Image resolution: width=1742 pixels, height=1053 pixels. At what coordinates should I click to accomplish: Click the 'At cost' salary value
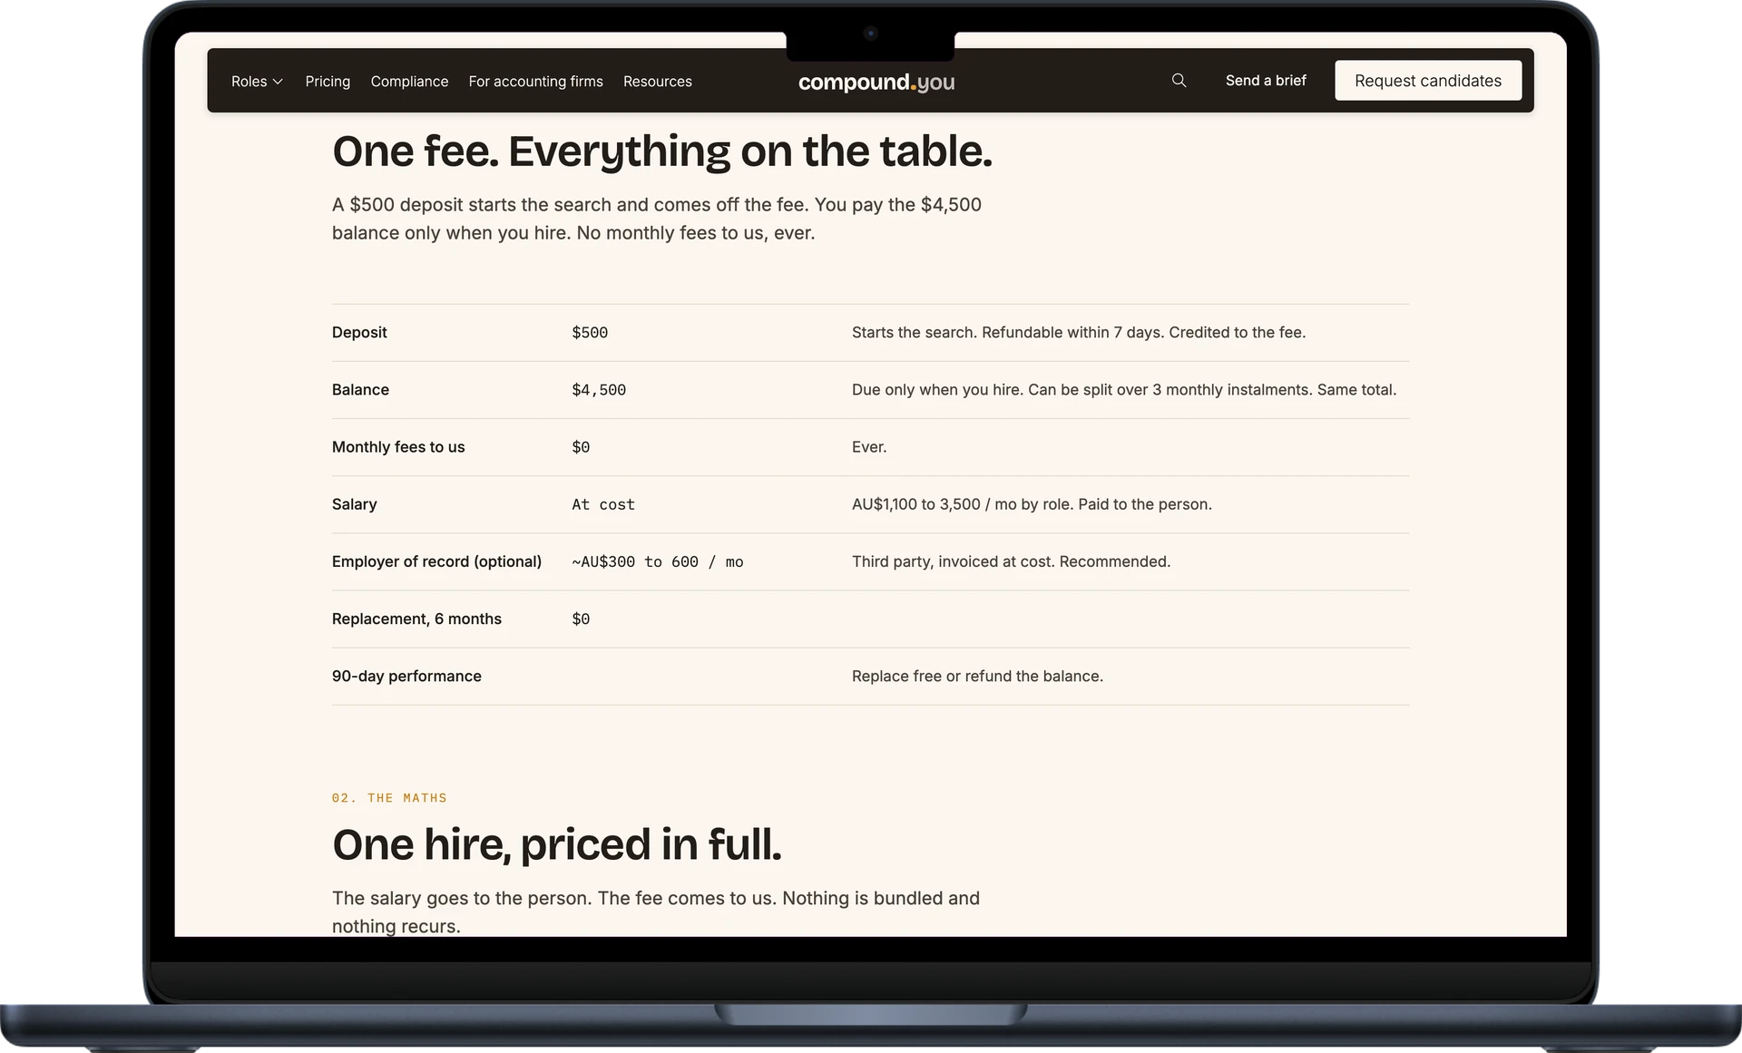pos(603,504)
